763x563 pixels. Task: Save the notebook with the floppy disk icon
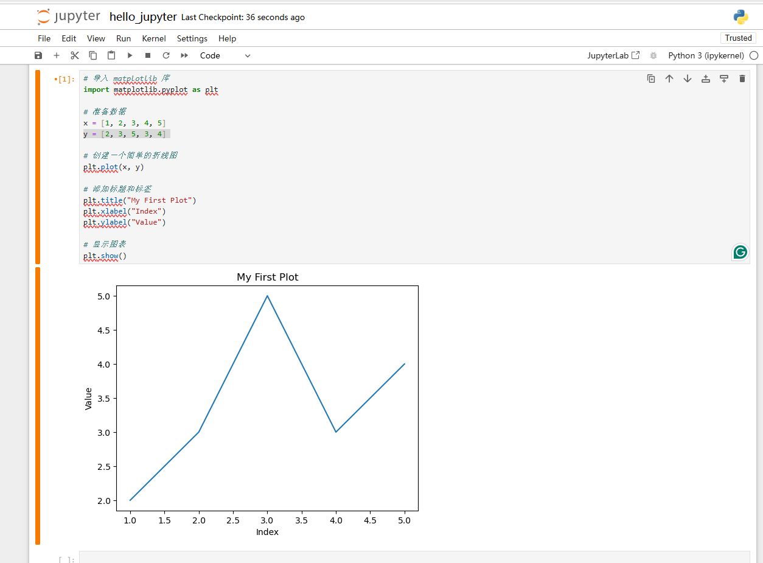click(x=38, y=55)
